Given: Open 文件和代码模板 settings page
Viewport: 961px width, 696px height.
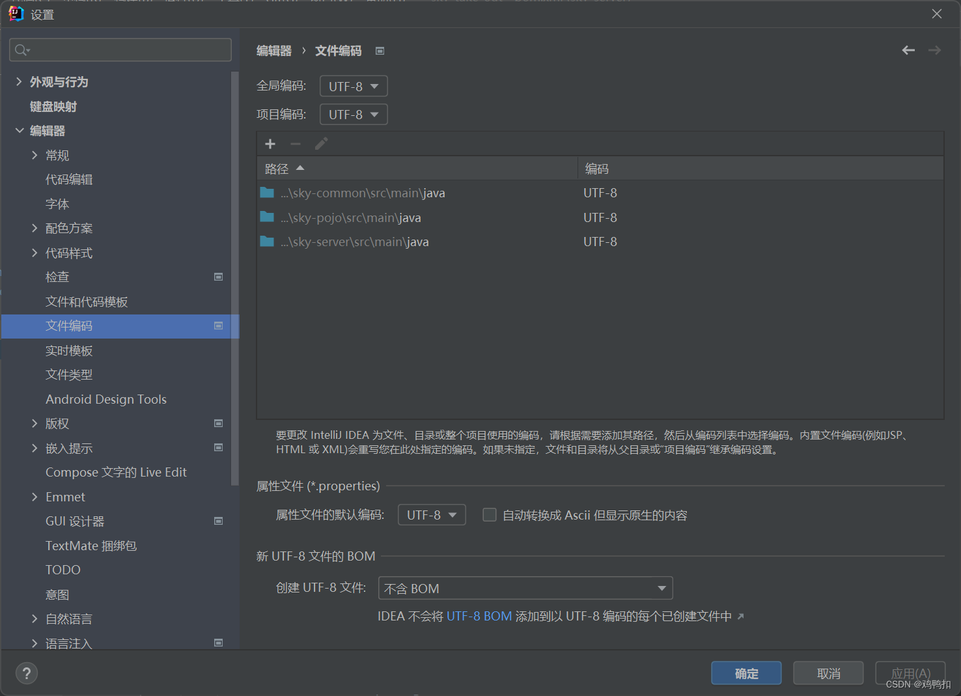Looking at the screenshot, I should [87, 301].
